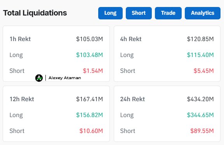Screen dimensions: 224x145
Task: Open the Analytics button
Action: coord(203,13)
